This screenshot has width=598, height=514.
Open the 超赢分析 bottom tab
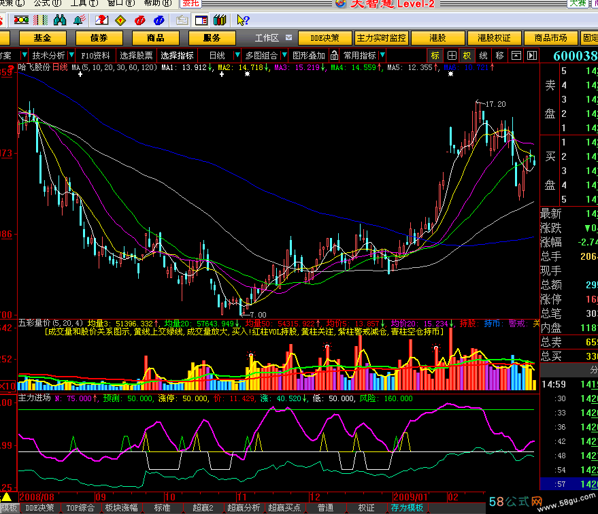click(244, 508)
